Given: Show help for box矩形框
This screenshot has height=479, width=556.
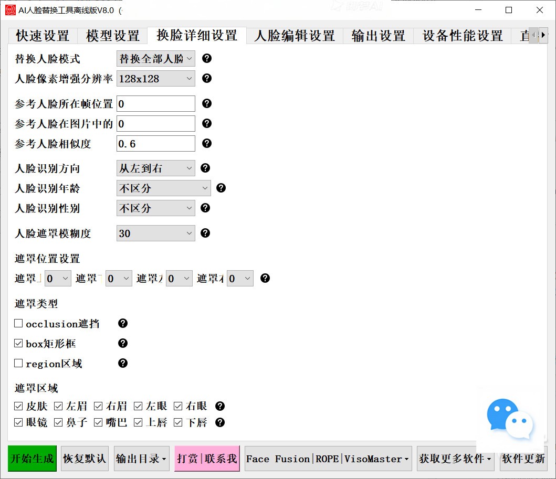Looking at the screenshot, I should point(123,343).
